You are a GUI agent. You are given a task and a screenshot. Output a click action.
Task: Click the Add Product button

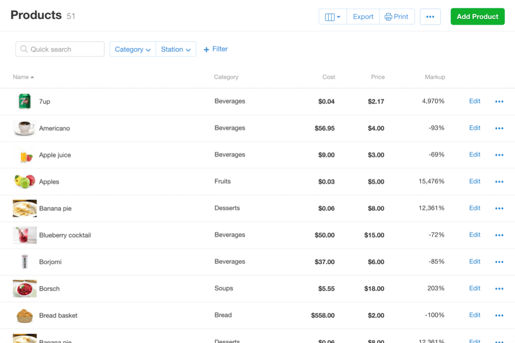pyautogui.click(x=477, y=16)
